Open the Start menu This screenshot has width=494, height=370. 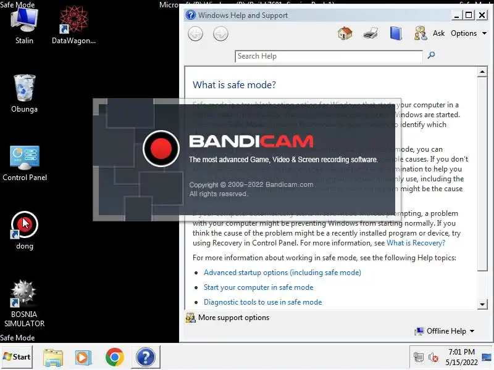[17, 357]
